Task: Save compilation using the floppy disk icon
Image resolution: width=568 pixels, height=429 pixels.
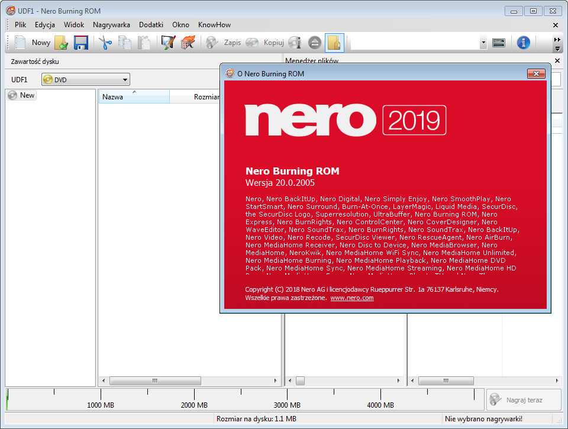Action: pyautogui.click(x=81, y=43)
